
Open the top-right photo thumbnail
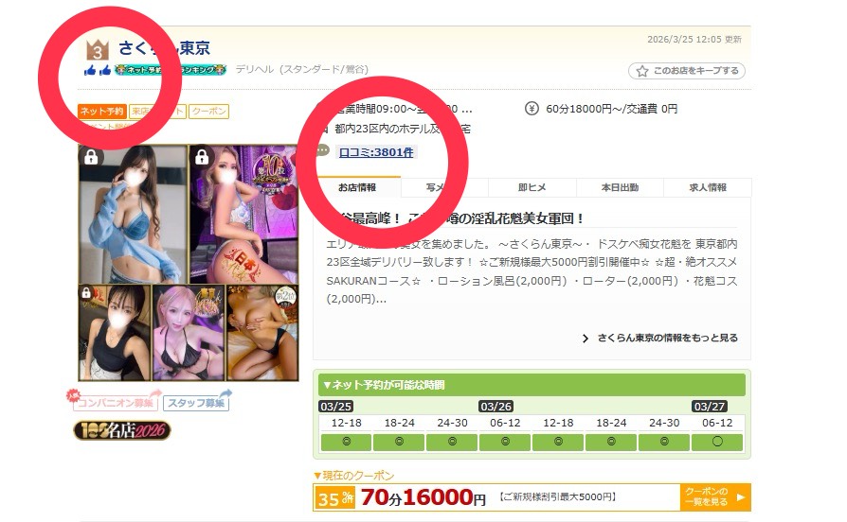coord(244,213)
